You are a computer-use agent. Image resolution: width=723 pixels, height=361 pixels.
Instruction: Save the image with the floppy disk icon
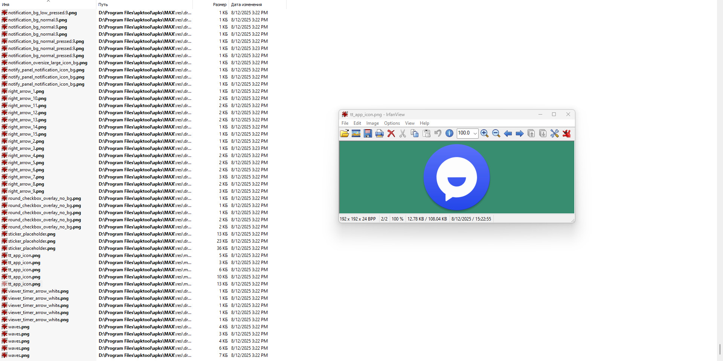pos(368,133)
